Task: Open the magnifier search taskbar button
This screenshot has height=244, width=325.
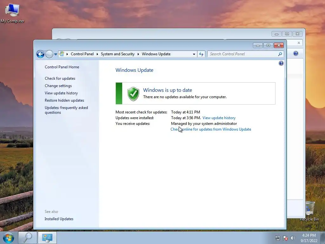Action: (28, 238)
